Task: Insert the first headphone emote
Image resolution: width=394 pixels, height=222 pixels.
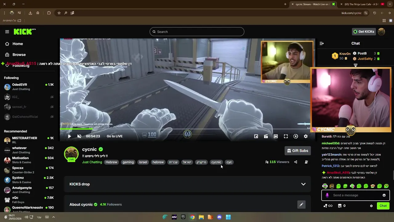Action: (x=325, y=186)
